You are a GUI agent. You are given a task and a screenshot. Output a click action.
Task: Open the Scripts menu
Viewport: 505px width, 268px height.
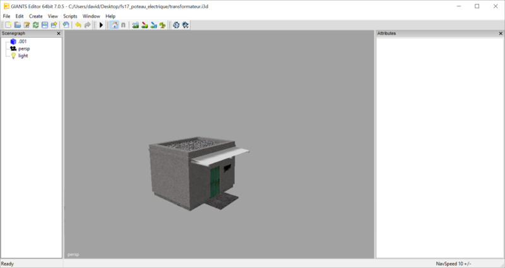pos(70,16)
